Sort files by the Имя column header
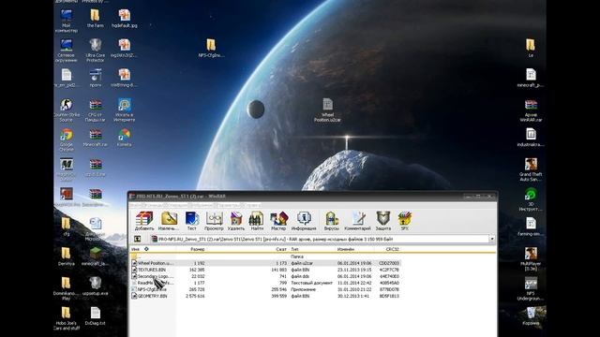600x337 pixels. tap(135, 249)
